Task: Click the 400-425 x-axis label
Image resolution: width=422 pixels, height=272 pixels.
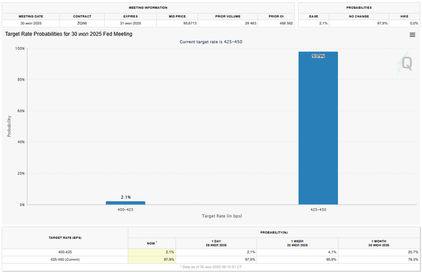Action: [125, 209]
